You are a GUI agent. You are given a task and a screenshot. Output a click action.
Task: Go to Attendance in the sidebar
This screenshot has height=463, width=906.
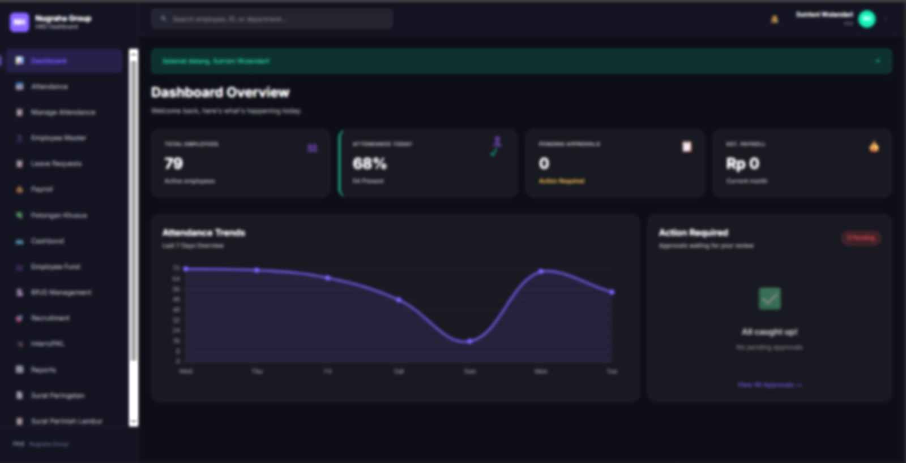(x=64, y=86)
